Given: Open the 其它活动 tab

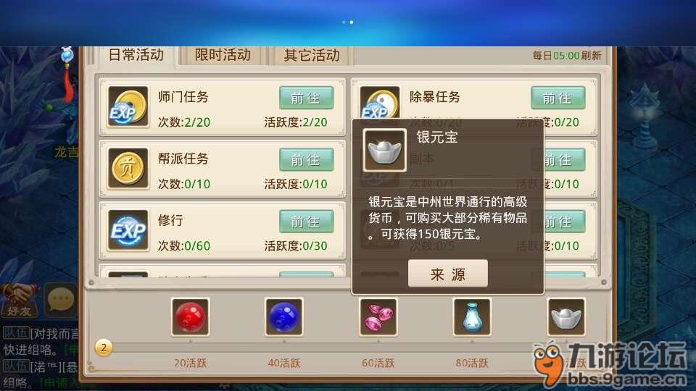Looking at the screenshot, I should (x=312, y=56).
